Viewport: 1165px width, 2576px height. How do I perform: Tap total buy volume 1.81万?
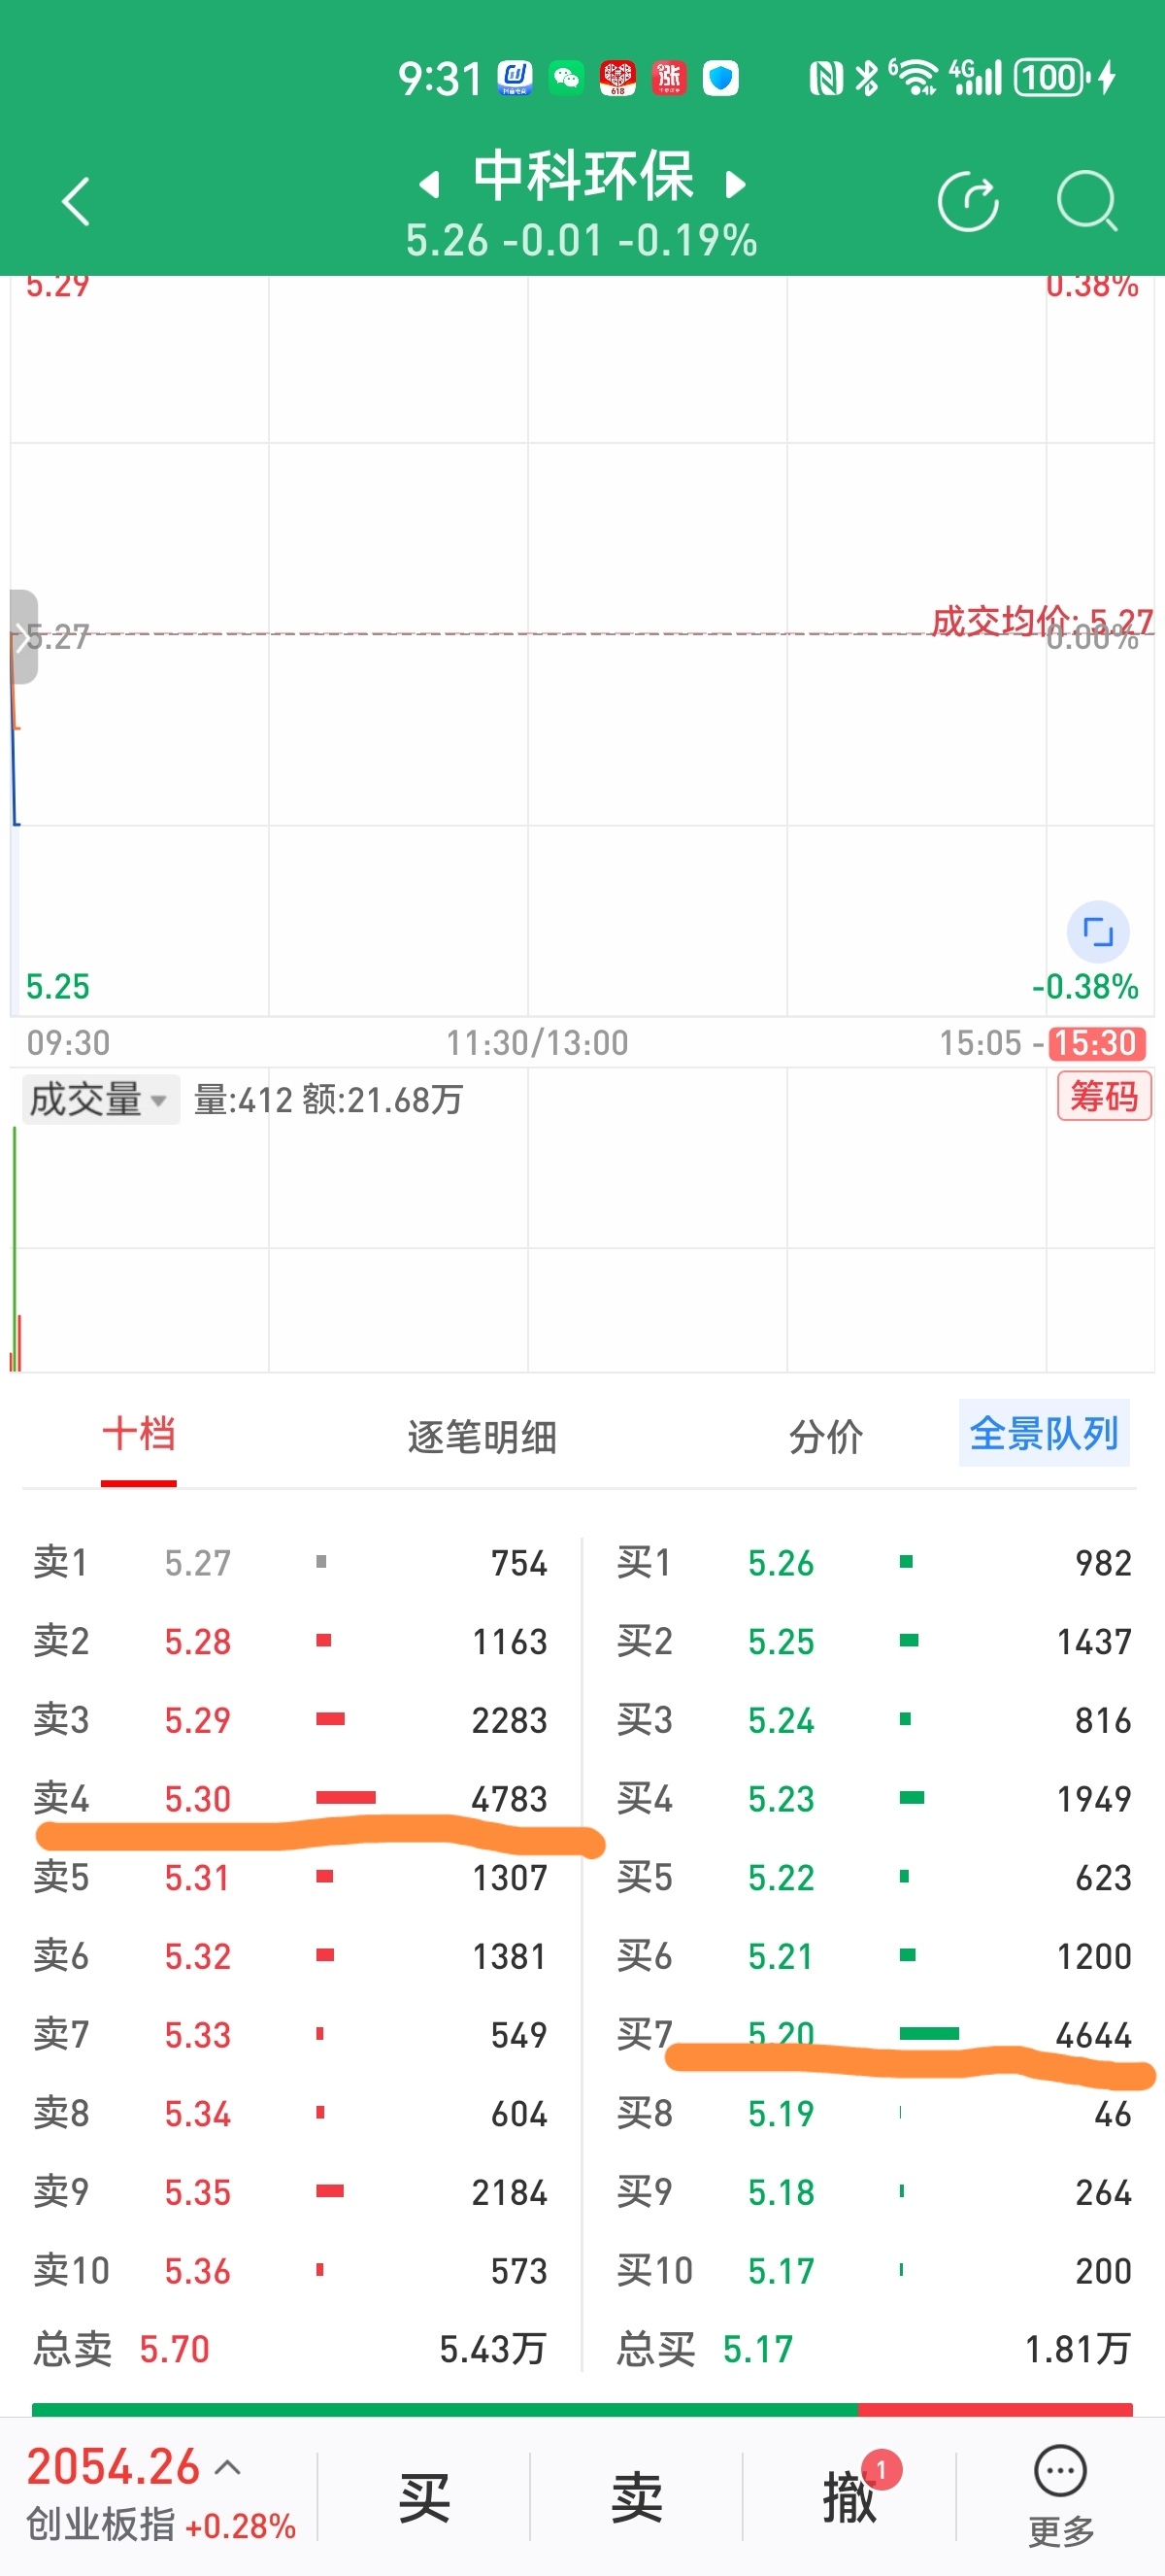[x=1078, y=2348]
